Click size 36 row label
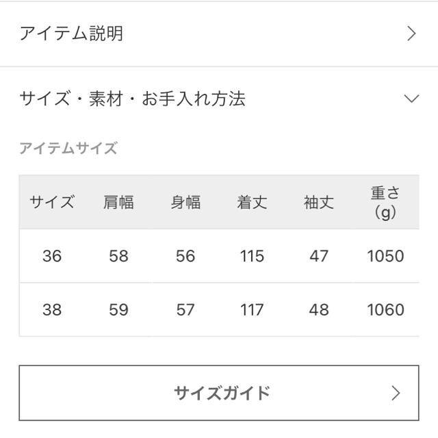Image resolution: width=438 pixels, height=438 pixels. tap(52, 256)
